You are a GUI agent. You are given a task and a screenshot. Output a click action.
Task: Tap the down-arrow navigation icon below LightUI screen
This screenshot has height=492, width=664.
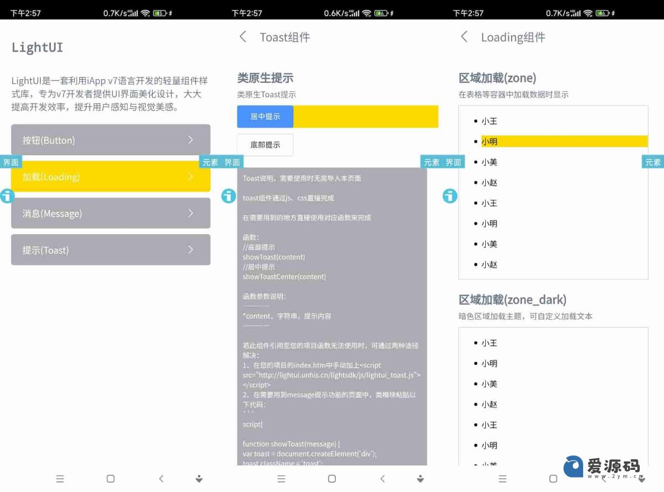[199, 479]
